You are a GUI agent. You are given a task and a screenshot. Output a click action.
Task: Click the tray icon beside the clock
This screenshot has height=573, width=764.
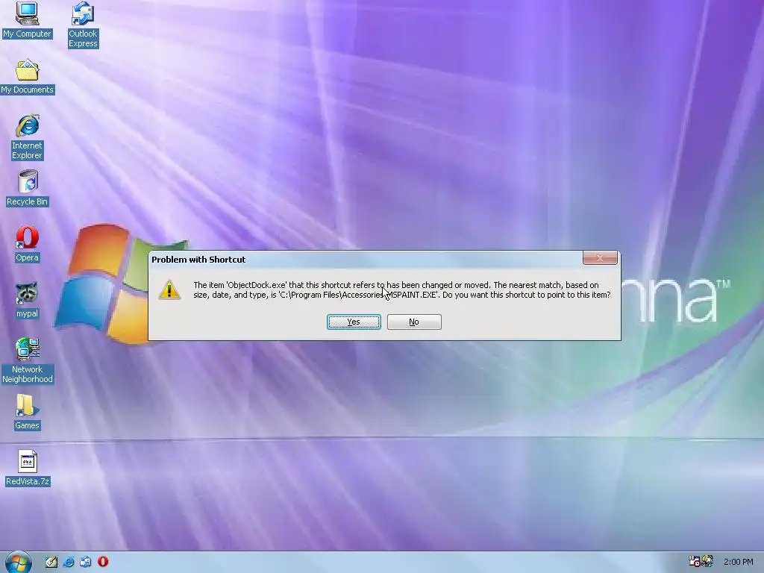click(x=707, y=561)
